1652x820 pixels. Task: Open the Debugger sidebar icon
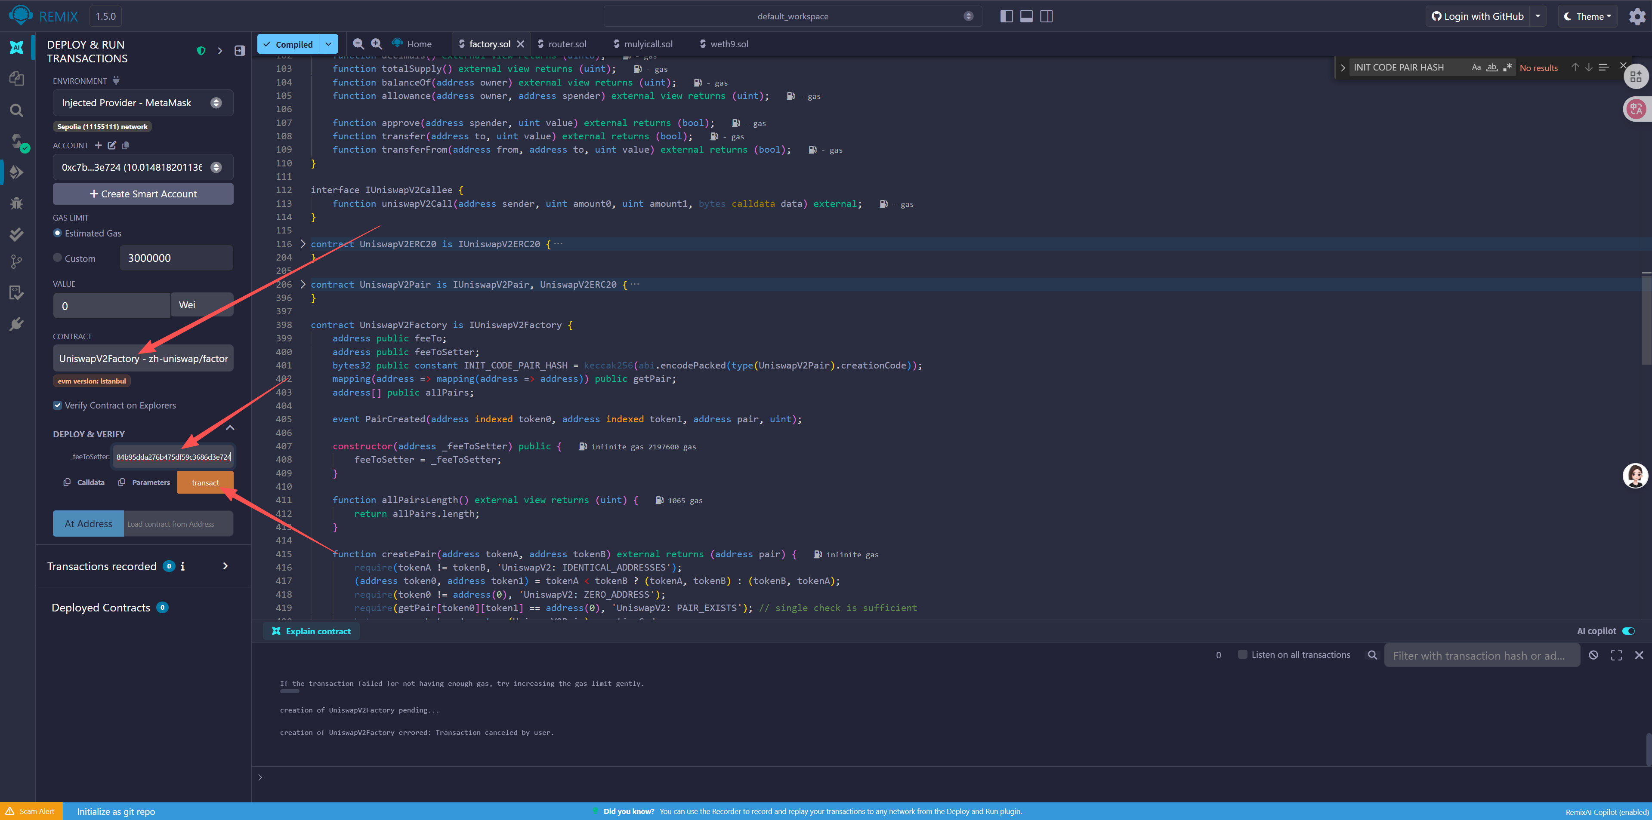click(x=17, y=203)
